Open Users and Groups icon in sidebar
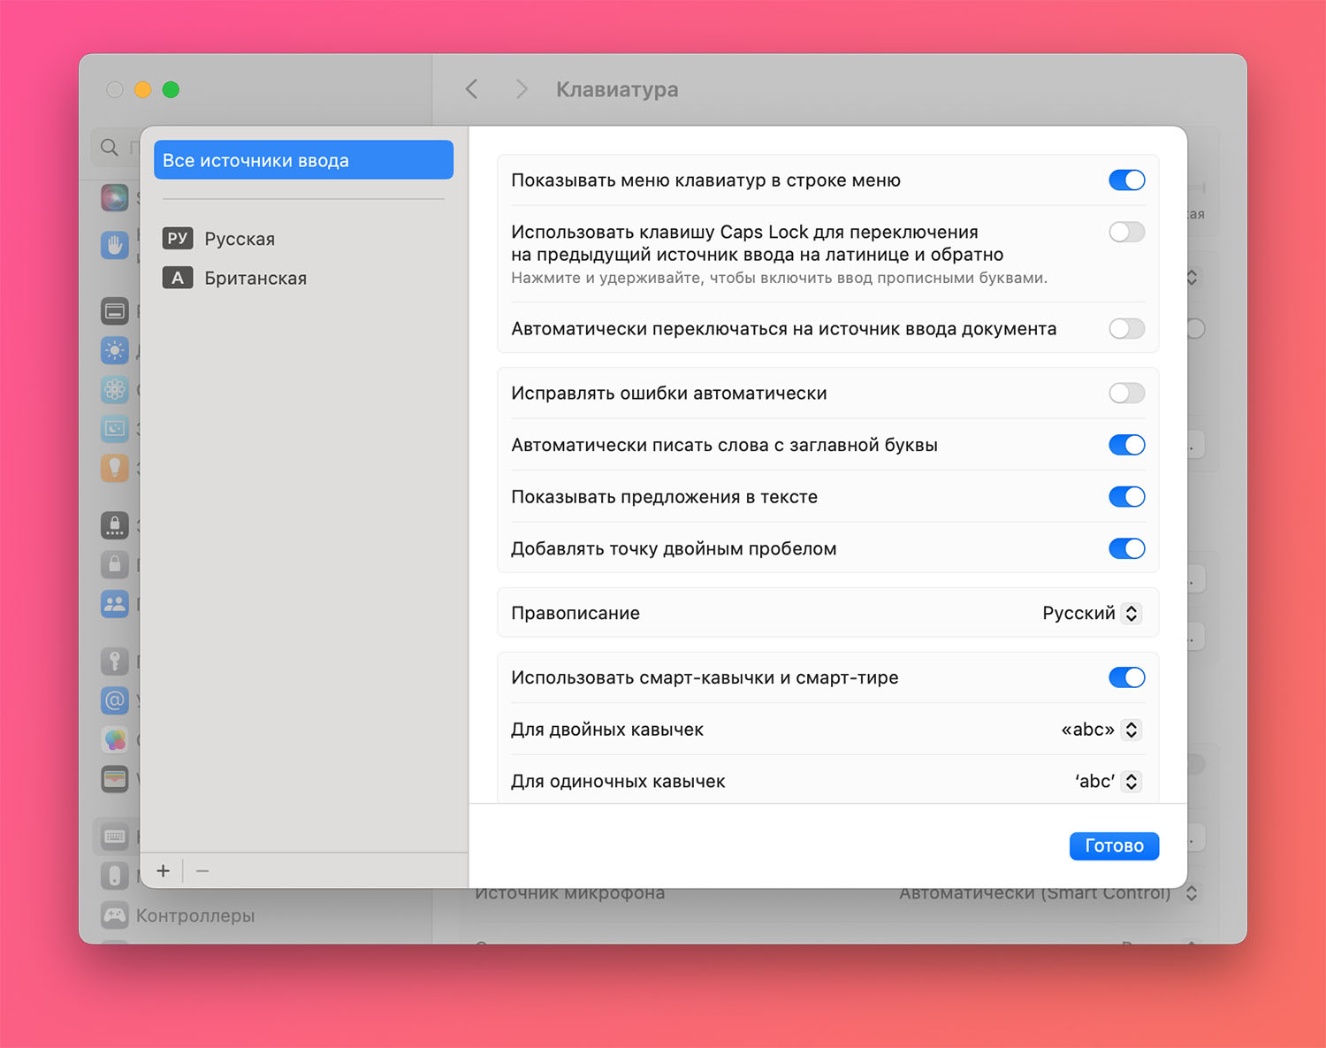The image size is (1326, 1048). click(114, 603)
